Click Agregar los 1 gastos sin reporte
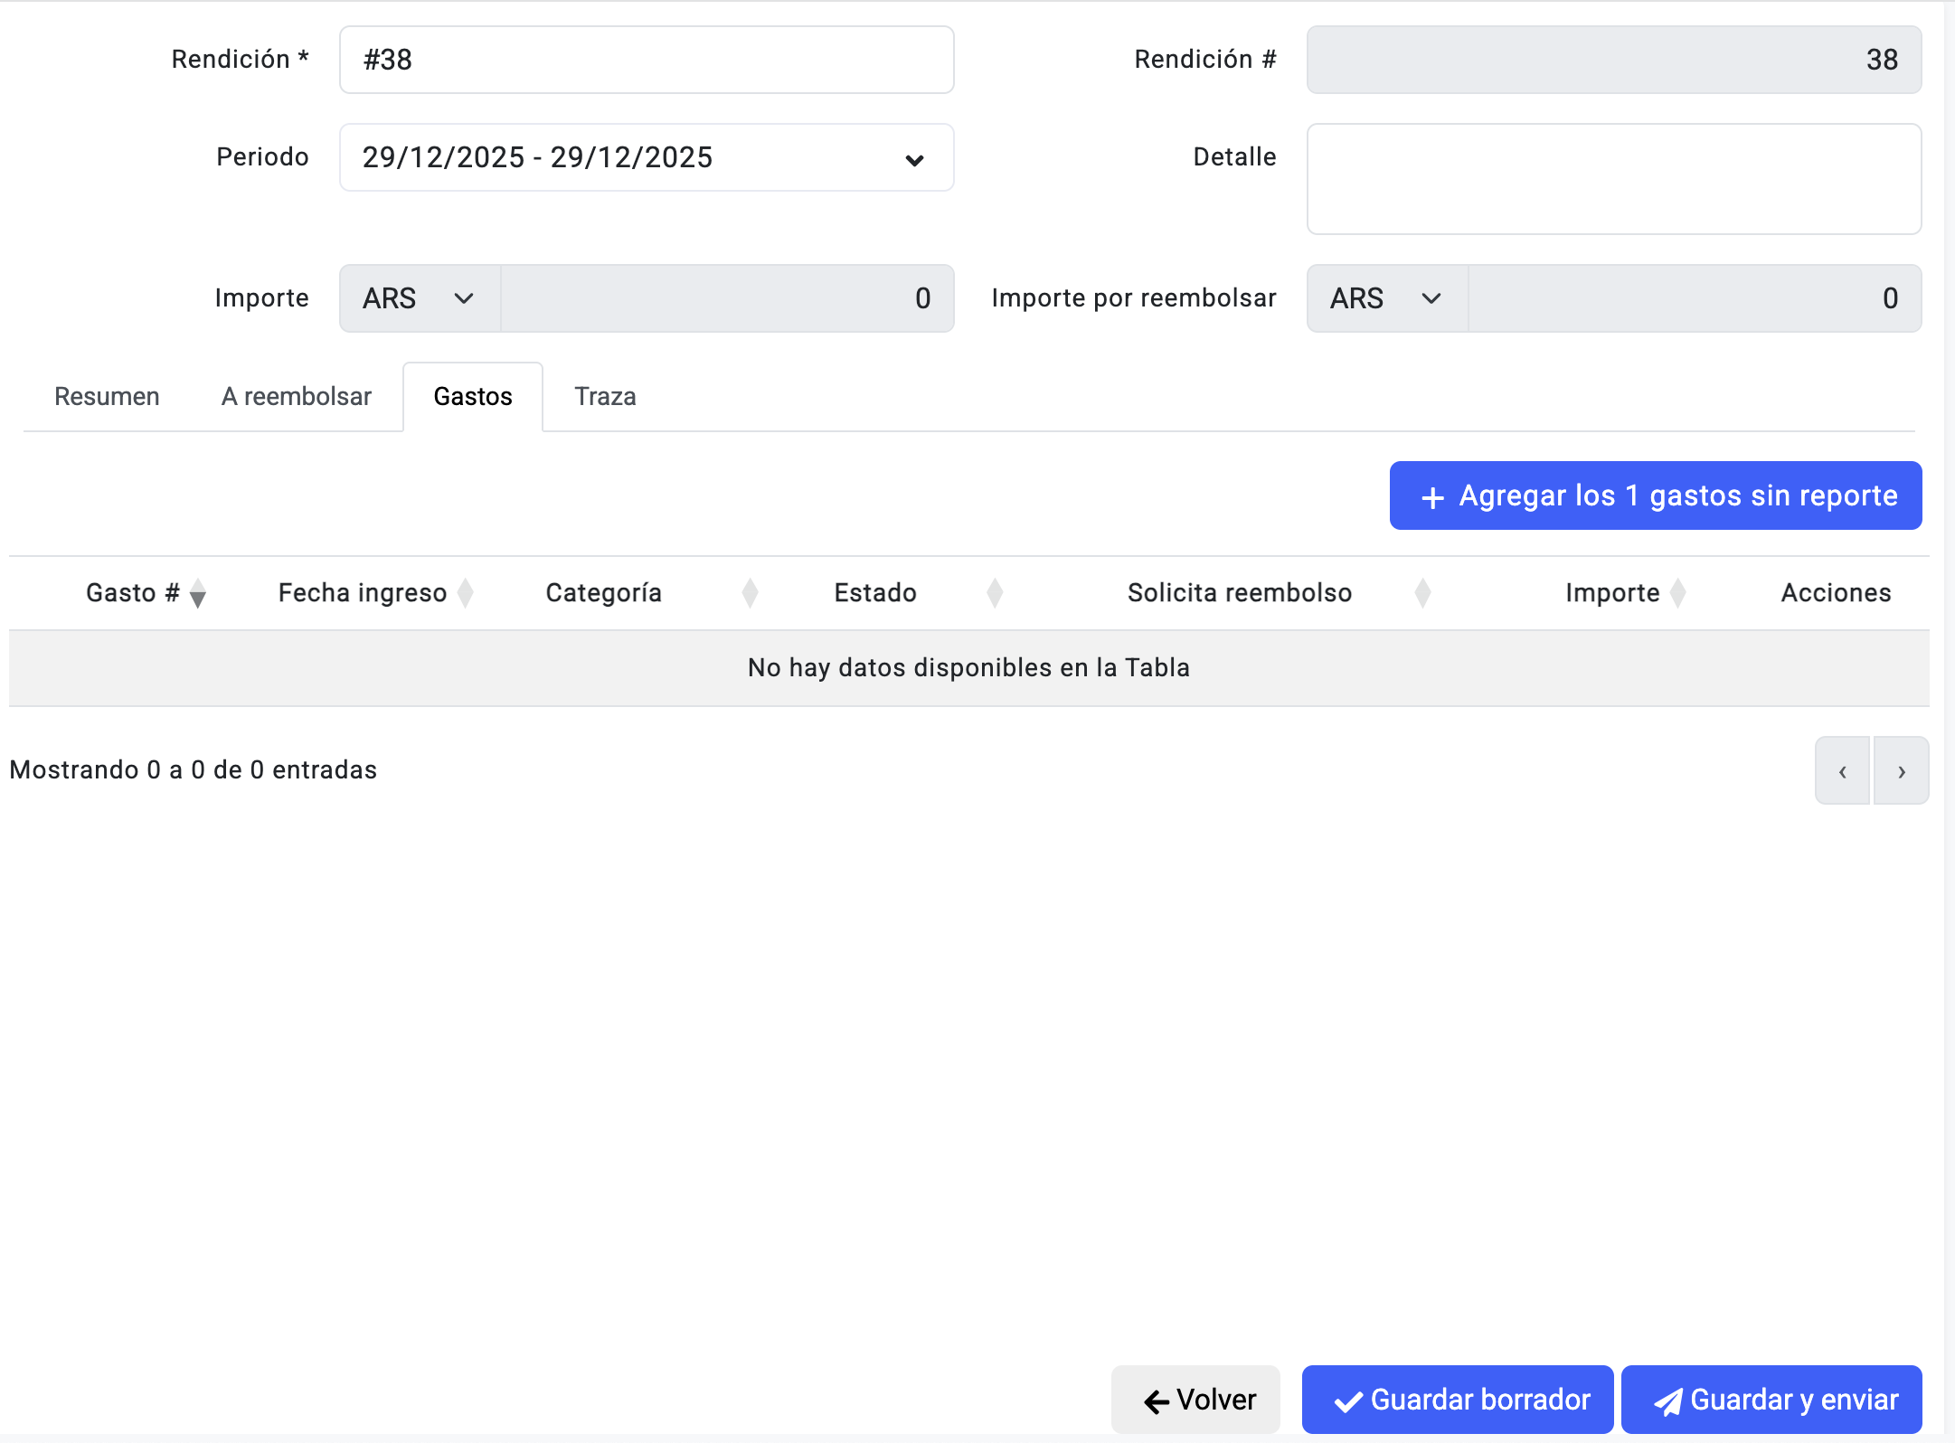The width and height of the screenshot is (1955, 1443). [x=1655, y=495]
